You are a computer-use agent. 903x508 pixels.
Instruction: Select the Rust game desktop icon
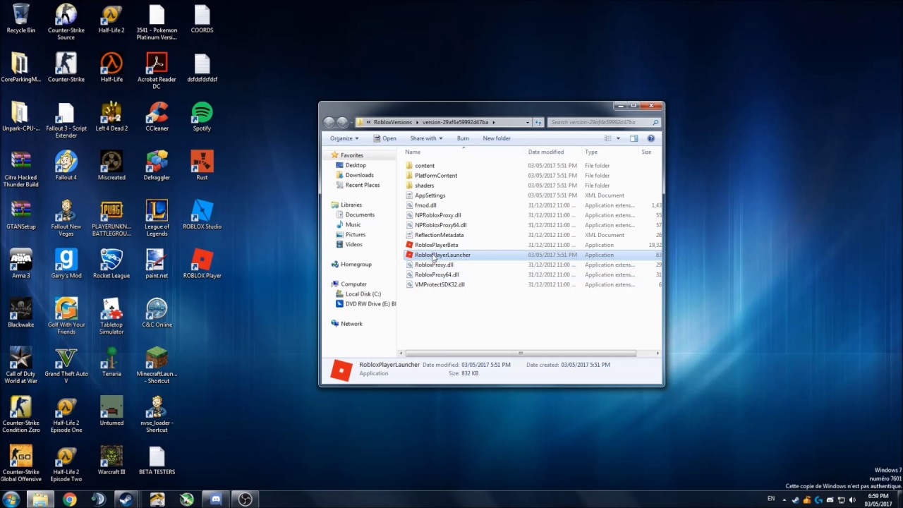pyautogui.click(x=202, y=166)
